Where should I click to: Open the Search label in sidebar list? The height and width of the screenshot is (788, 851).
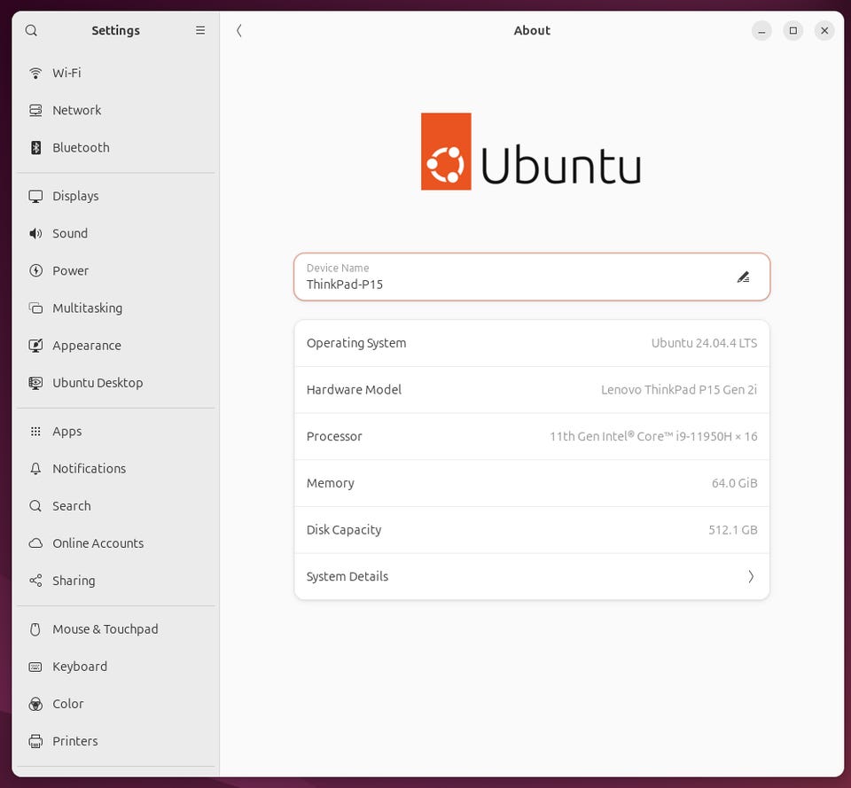pyautogui.click(x=71, y=506)
